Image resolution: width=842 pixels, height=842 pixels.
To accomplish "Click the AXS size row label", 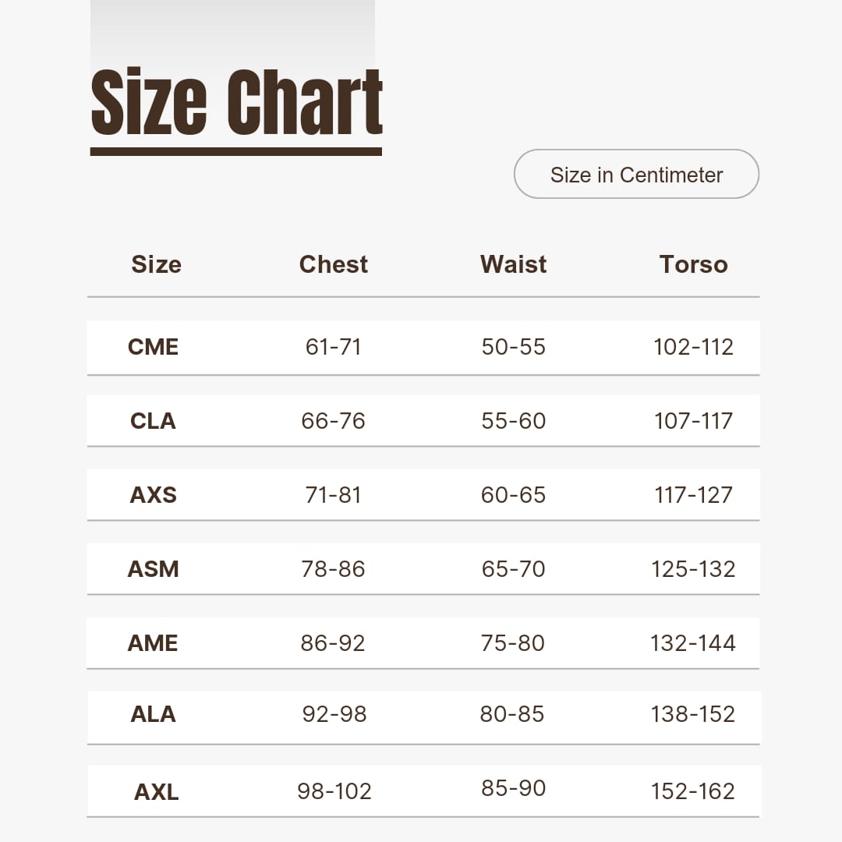I will 154,495.
